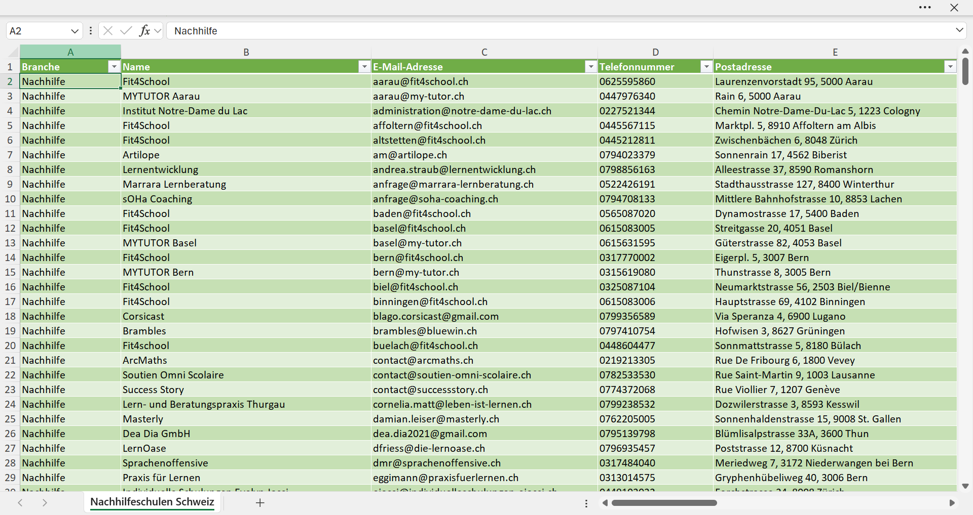Screen dimensions: 973x515
Task: Cancel formula entry with the X icon
Action: pos(108,31)
